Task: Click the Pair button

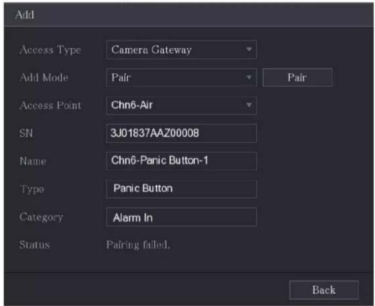Action: 297,77
